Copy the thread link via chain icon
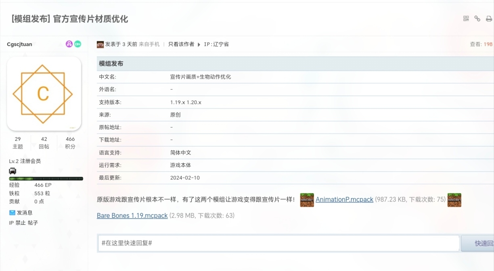 pos(477,19)
